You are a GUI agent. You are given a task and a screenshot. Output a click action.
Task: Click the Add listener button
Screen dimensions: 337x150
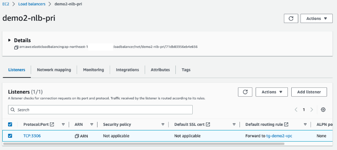[309, 92]
